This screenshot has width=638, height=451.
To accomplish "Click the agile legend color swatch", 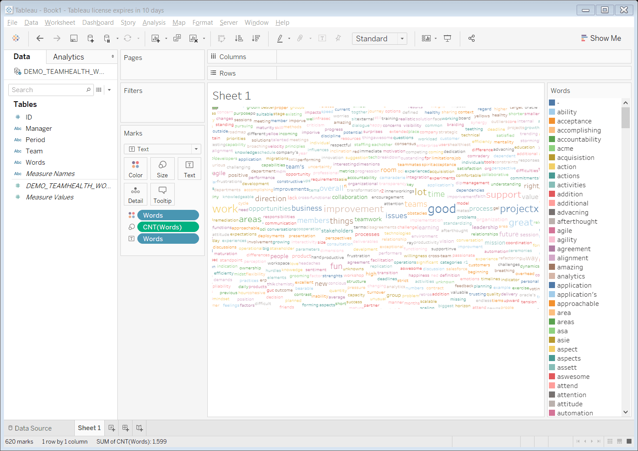I will pos(552,230).
